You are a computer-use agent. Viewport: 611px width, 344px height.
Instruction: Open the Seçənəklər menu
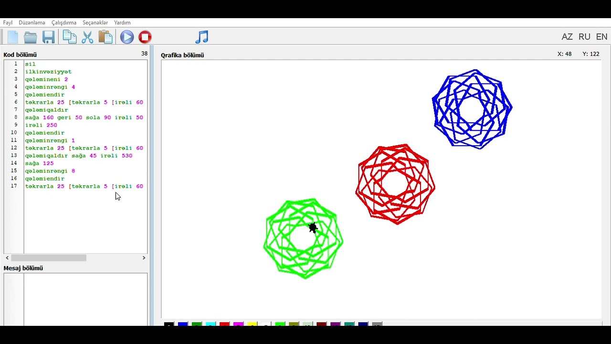point(95,22)
